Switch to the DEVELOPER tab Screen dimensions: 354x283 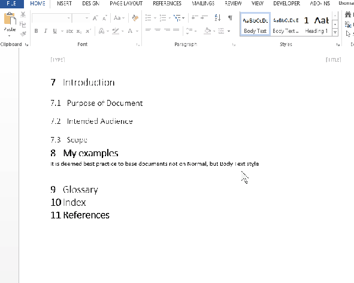(x=287, y=4)
